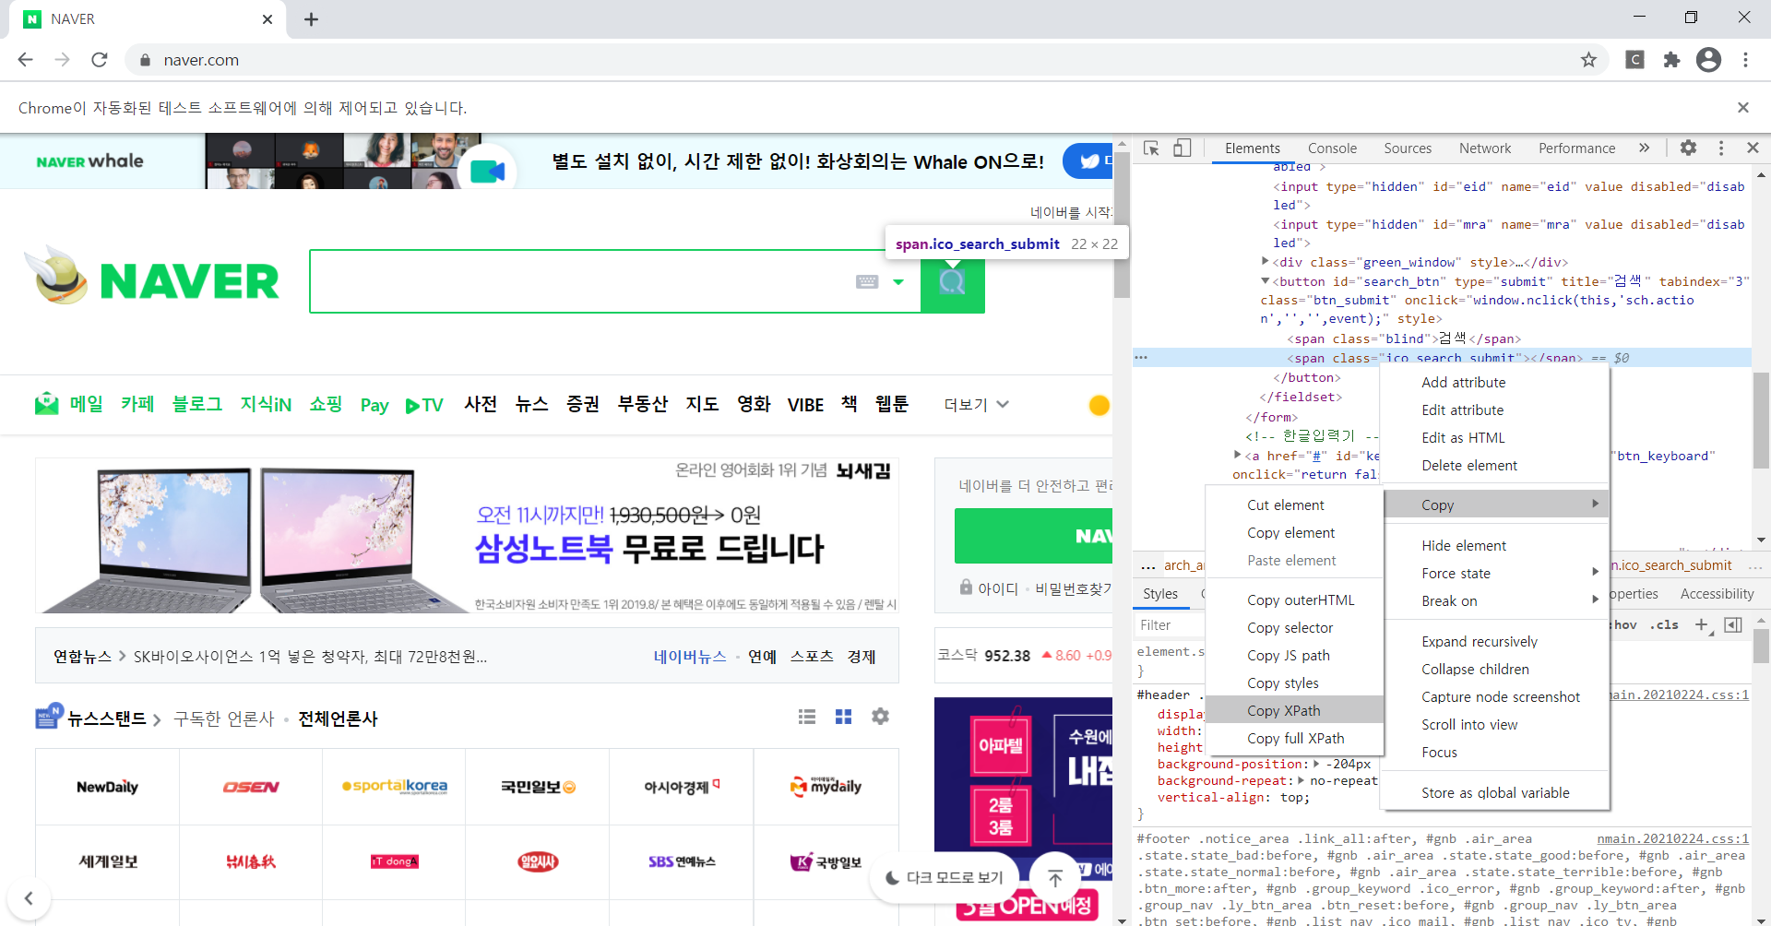Open the 카페 link
This screenshot has width=1771, height=926.
[x=137, y=404]
